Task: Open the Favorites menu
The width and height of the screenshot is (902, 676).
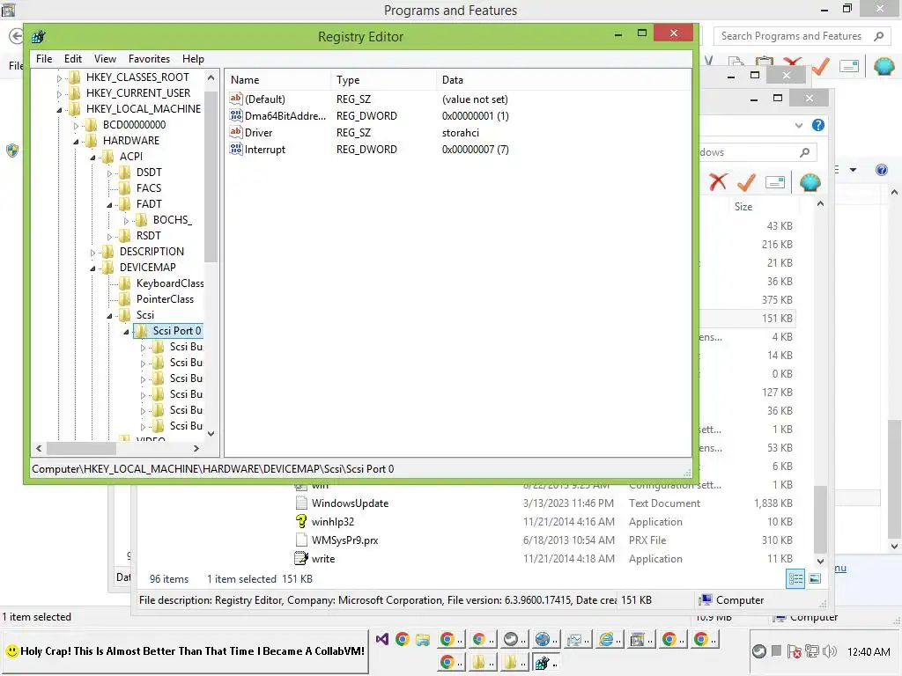Action: point(149,59)
